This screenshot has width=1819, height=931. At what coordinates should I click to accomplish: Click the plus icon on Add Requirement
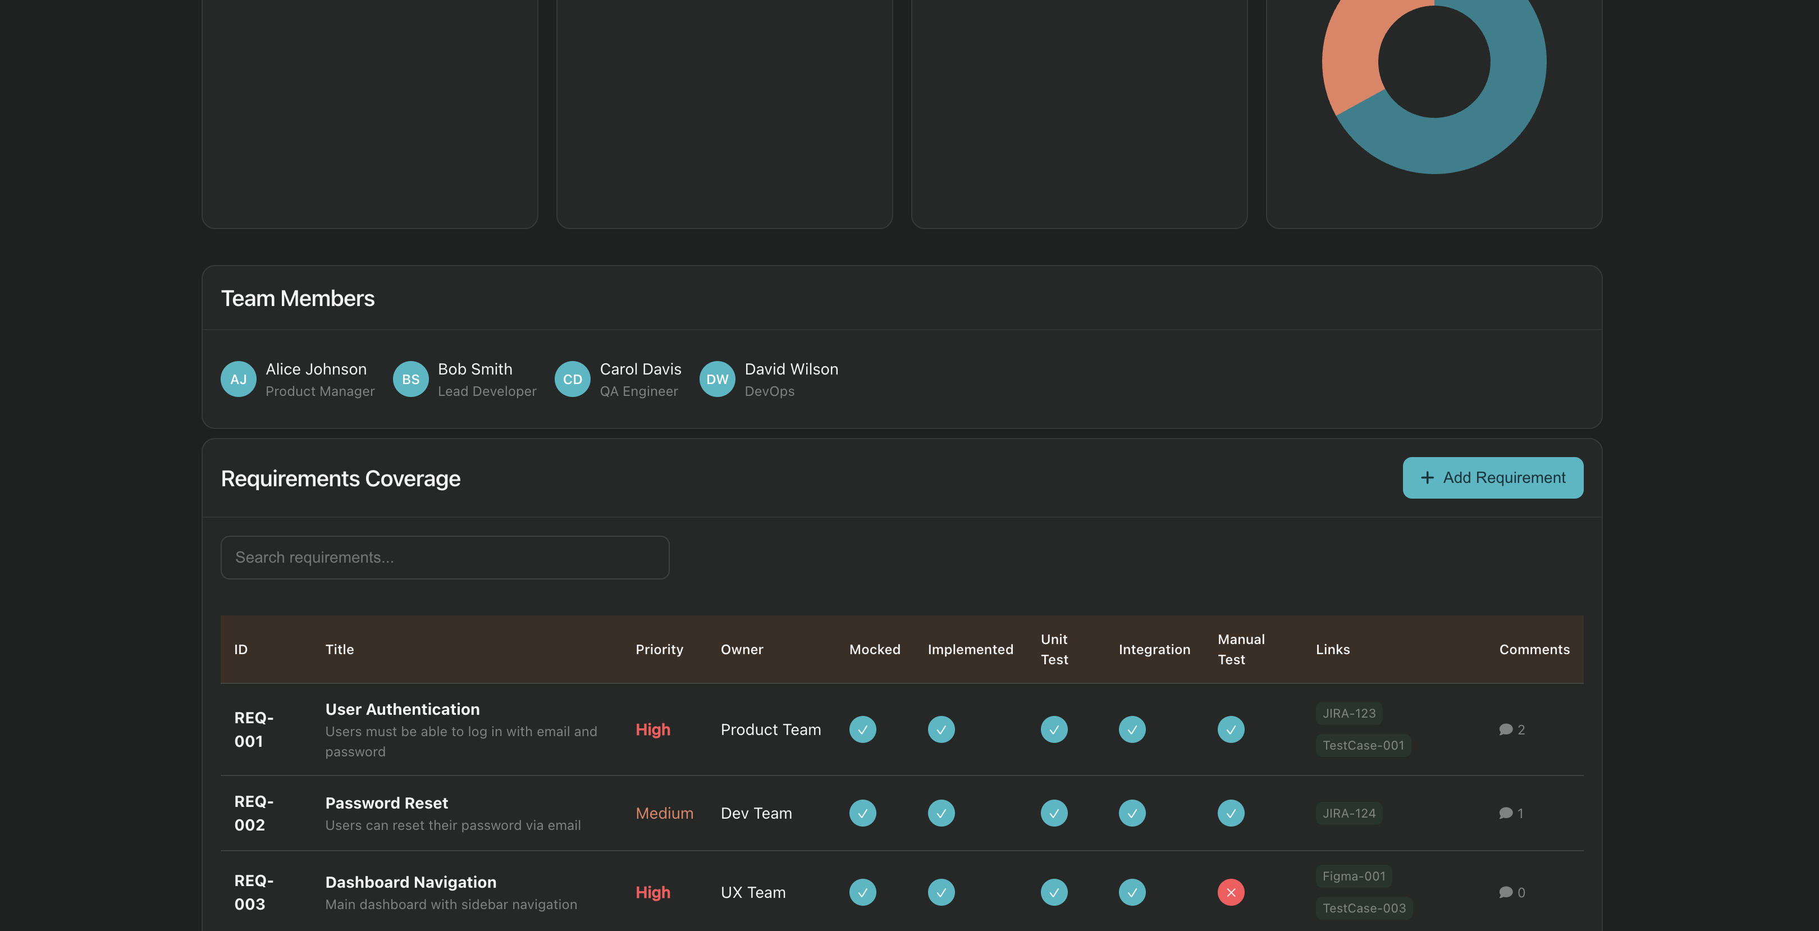tap(1427, 478)
